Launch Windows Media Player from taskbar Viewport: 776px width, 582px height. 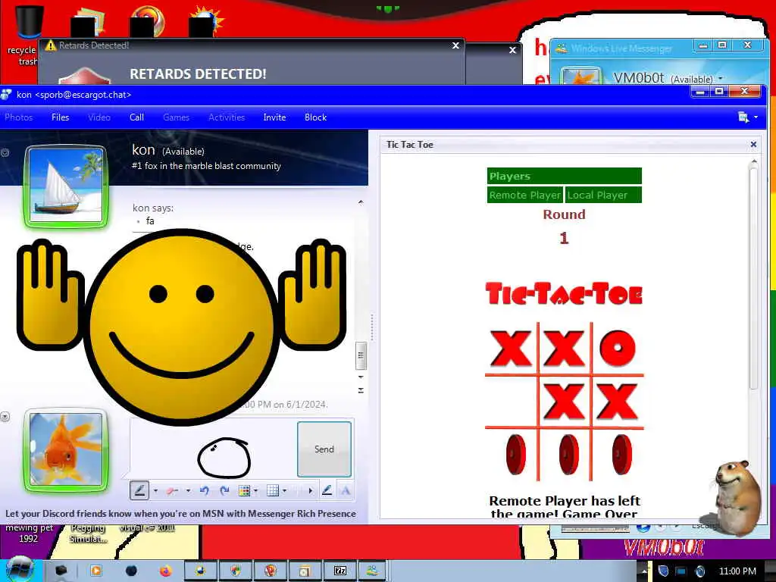(x=96, y=571)
